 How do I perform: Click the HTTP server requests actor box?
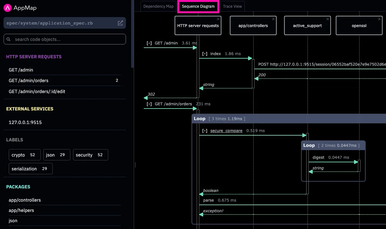[198, 25]
